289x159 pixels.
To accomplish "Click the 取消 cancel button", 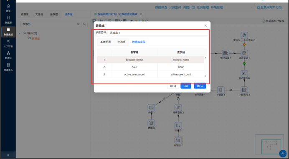I will click(x=173, y=86).
